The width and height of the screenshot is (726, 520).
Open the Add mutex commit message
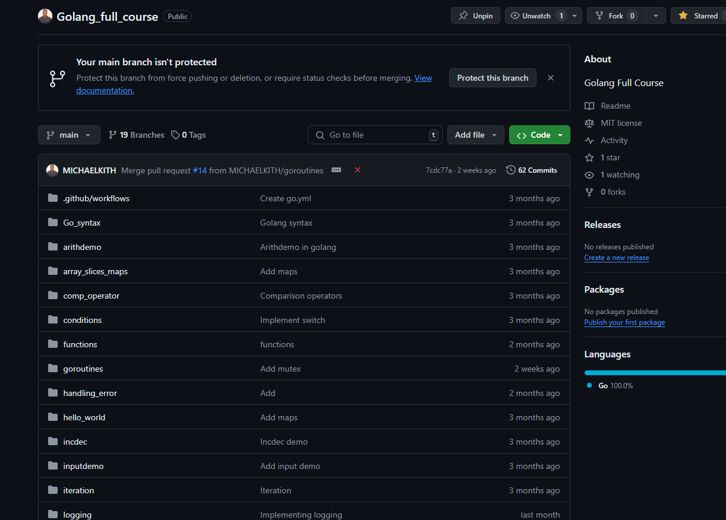coord(280,369)
